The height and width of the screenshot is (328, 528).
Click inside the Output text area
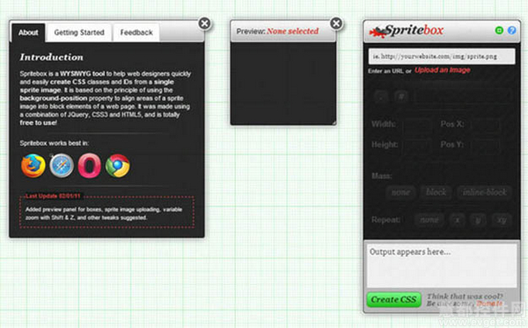(442, 266)
